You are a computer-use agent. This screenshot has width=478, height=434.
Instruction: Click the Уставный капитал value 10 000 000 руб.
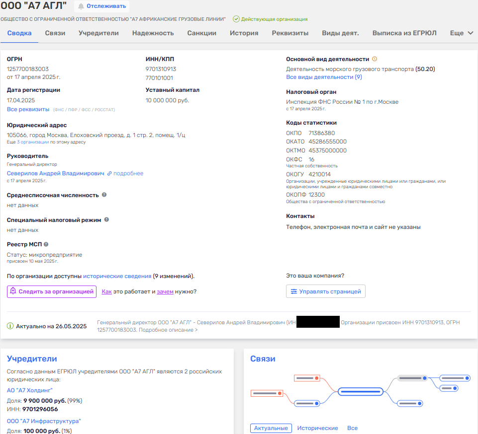click(x=167, y=100)
